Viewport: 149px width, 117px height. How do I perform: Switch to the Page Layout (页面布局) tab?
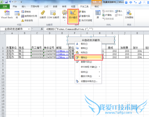coord(35,7)
